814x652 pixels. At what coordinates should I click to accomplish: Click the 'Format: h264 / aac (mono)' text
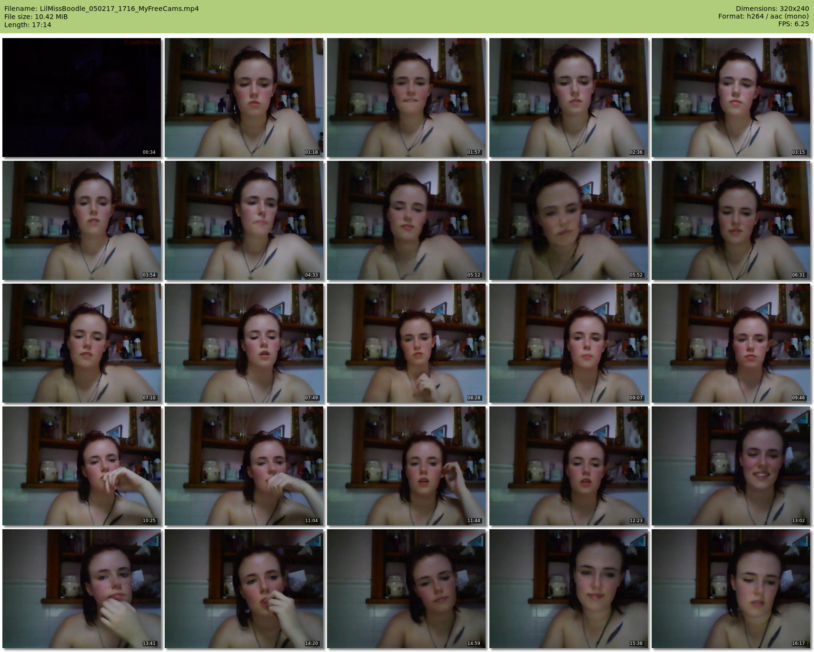click(x=764, y=17)
